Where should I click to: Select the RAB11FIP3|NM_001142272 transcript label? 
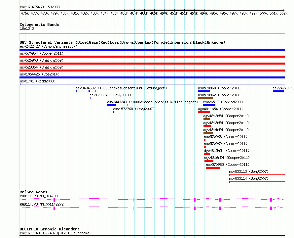click(42, 204)
